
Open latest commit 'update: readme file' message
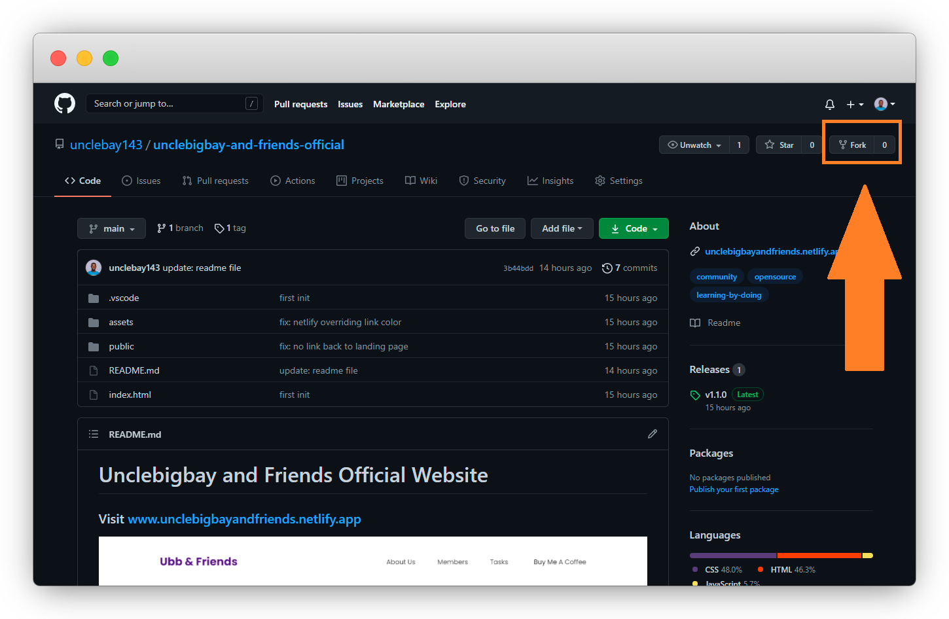(x=202, y=268)
